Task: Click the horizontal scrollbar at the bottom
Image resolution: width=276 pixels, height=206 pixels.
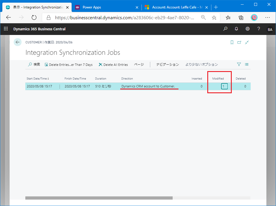Action: point(99,198)
